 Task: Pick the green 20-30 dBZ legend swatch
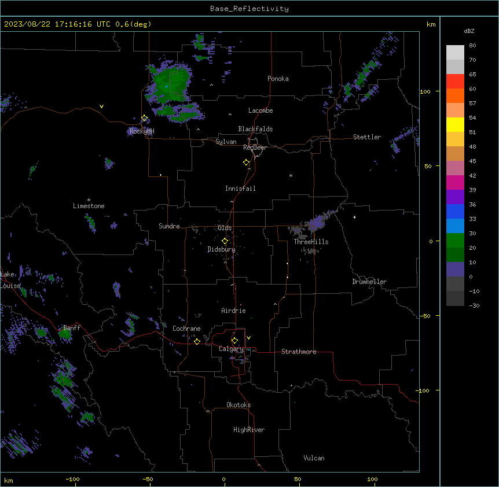(455, 241)
